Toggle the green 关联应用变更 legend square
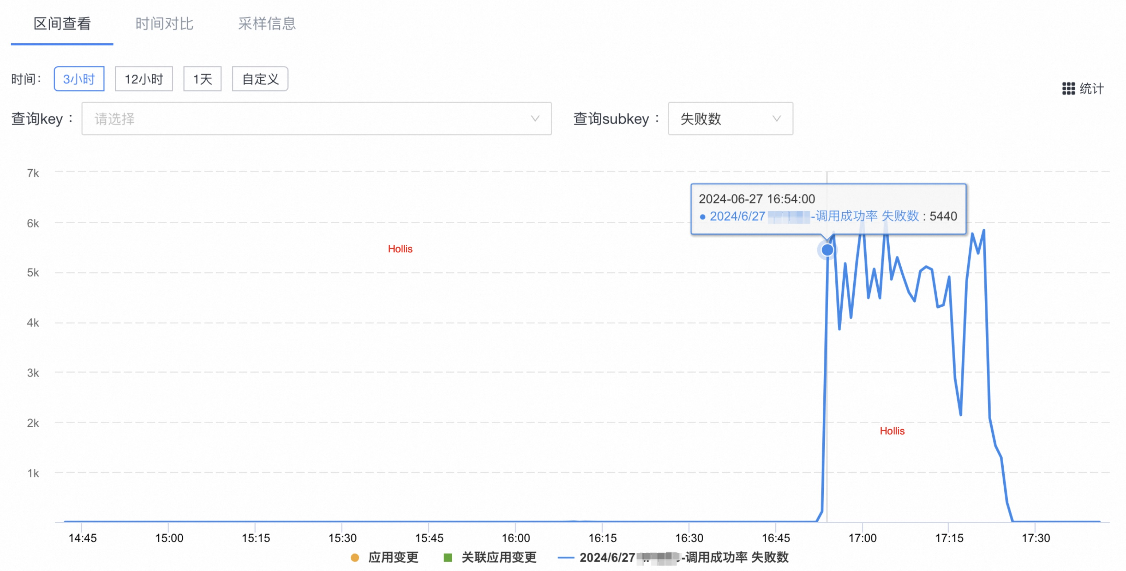This screenshot has width=1126, height=571. pyautogui.click(x=448, y=558)
